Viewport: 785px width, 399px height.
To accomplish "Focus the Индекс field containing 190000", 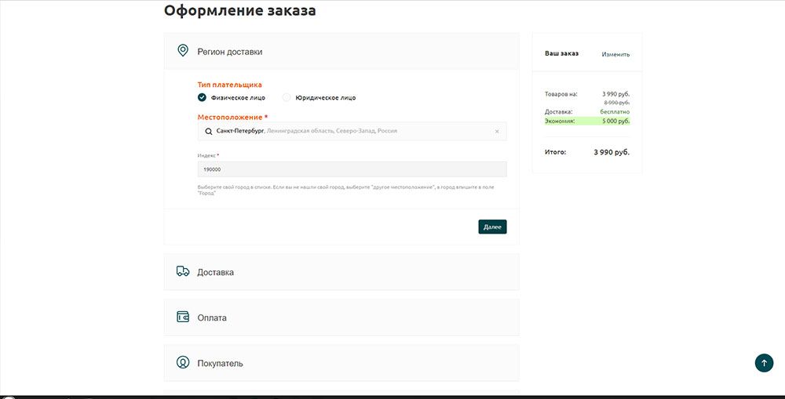I will click(x=352, y=169).
